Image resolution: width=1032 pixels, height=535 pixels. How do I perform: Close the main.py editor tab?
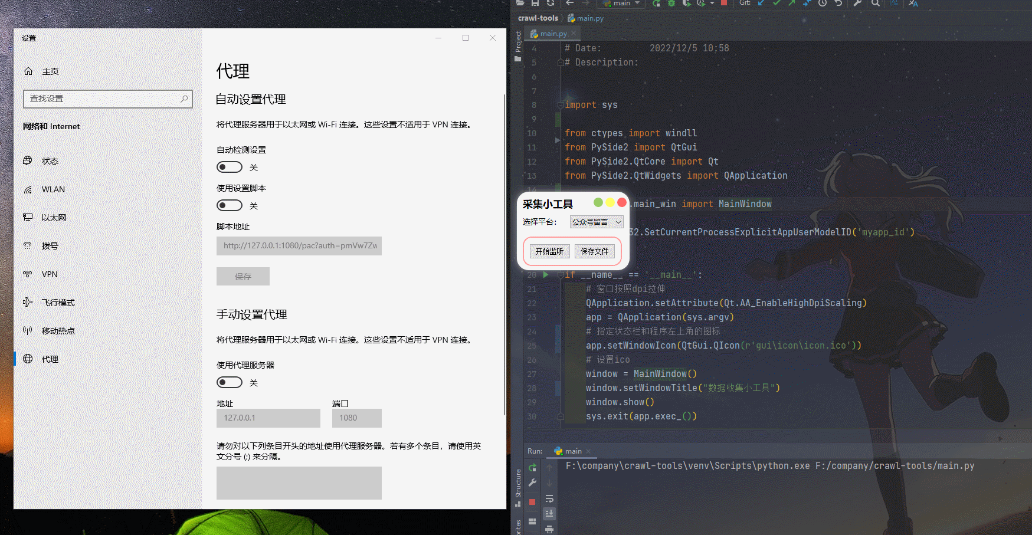pyautogui.click(x=573, y=34)
